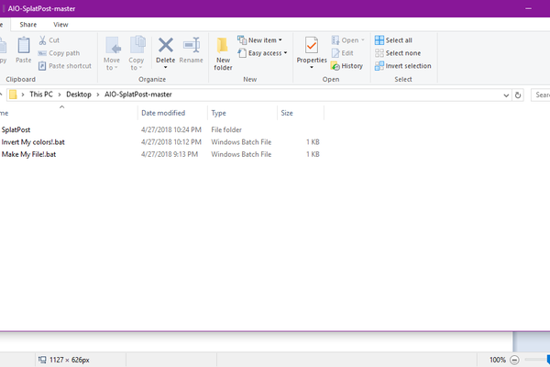This screenshot has width=550, height=367.
Task: Switch to the Share ribbon tab
Action: [28, 24]
